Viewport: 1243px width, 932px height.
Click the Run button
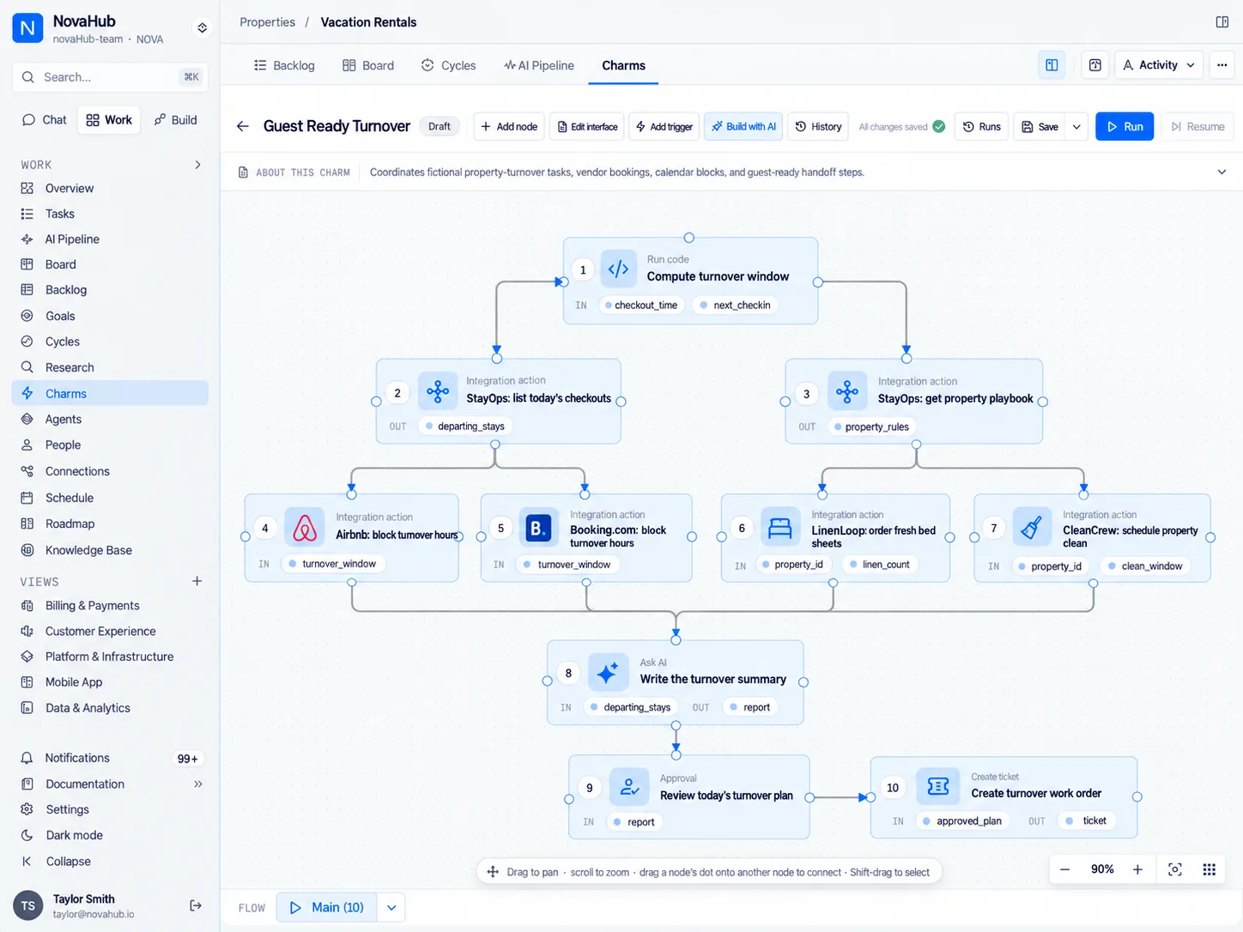tap(1125, 126)
